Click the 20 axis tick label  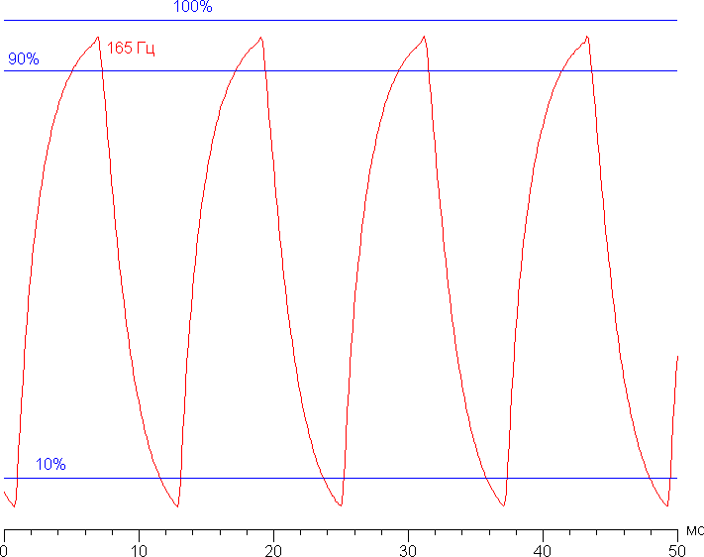(x=273, y=551)
